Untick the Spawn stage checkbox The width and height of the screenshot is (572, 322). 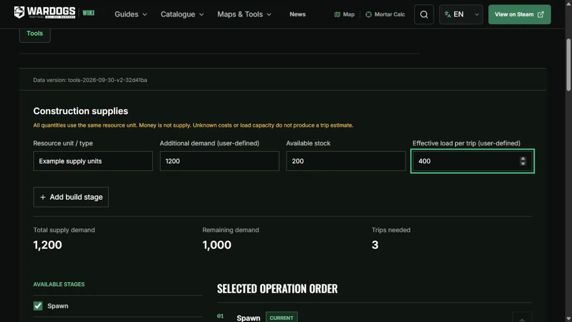[38, 306]
